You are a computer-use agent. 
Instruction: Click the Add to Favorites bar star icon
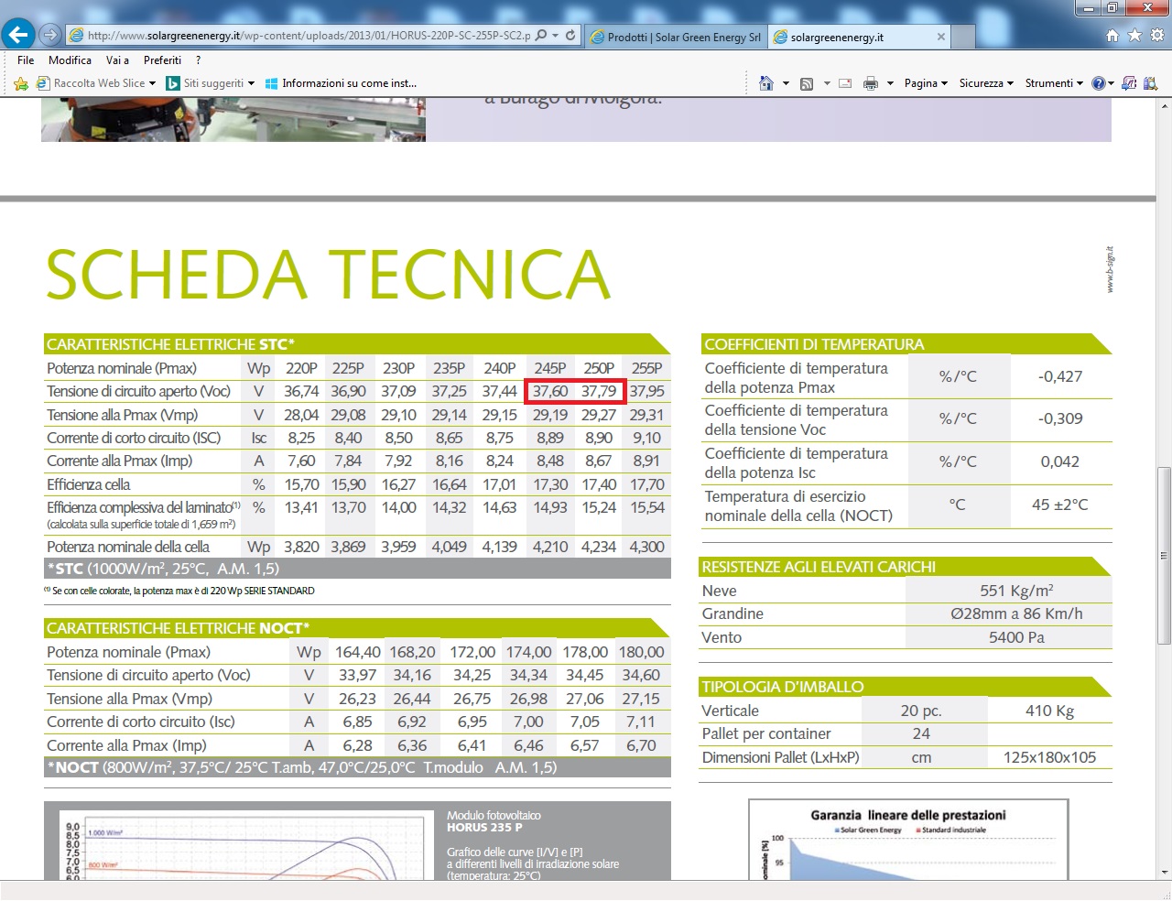pyautogui.click(x=21, y=83)
